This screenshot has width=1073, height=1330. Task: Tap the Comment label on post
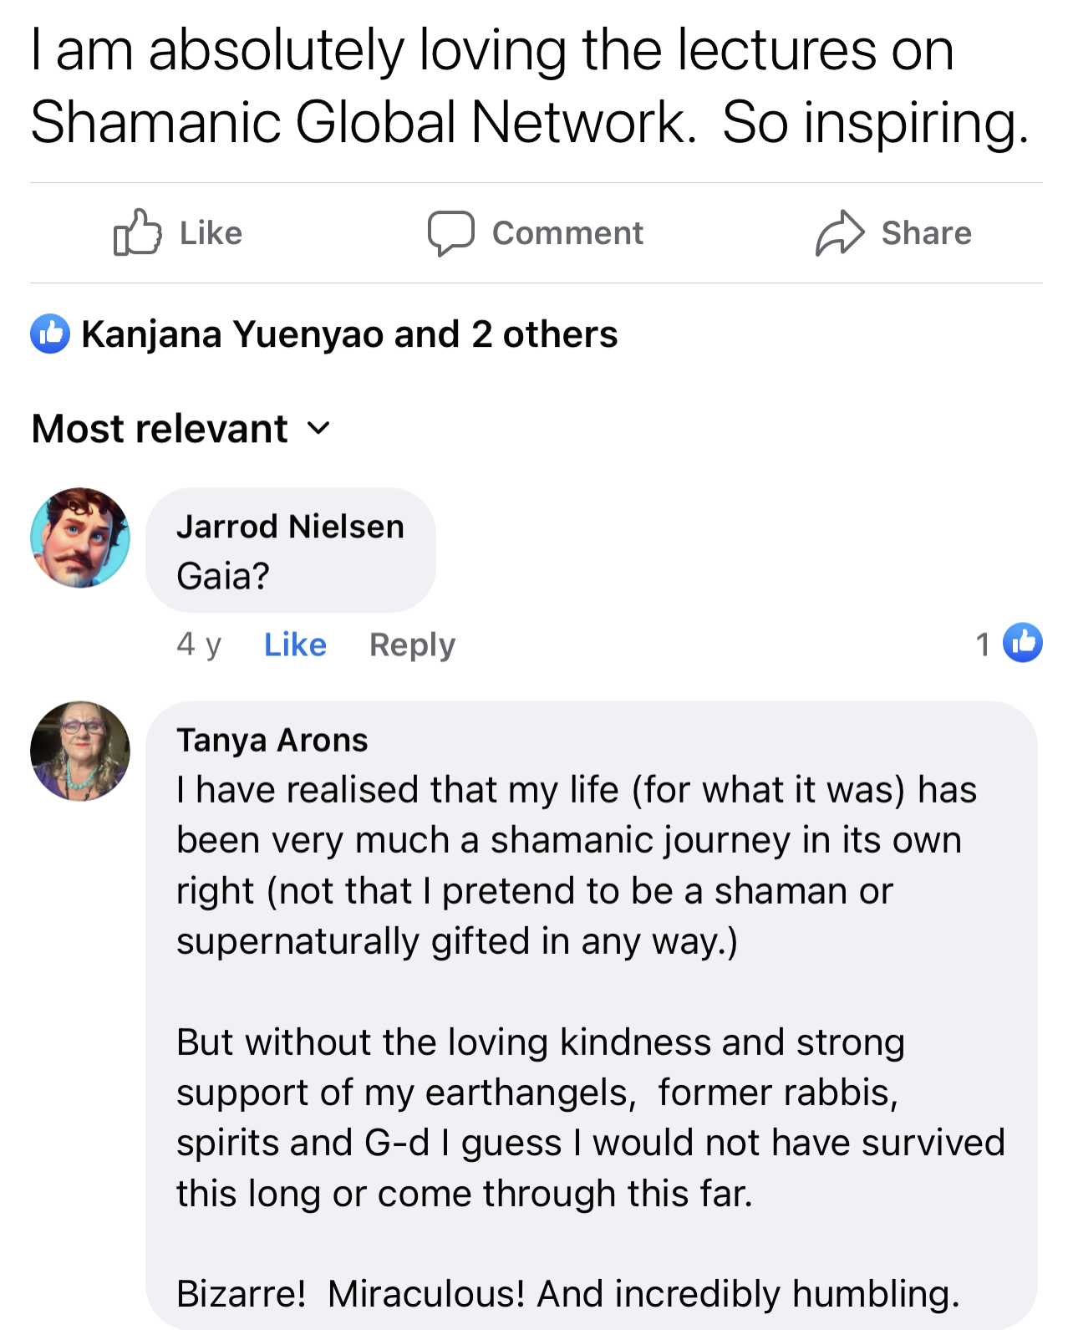click(x=568, y=233)
